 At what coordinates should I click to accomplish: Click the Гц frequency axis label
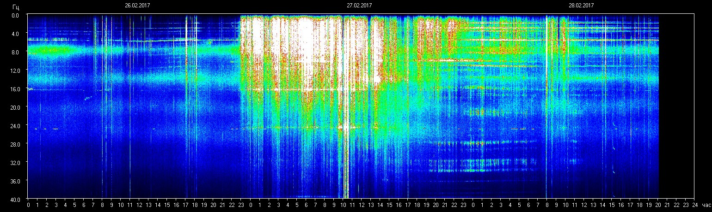pos(16,7)
